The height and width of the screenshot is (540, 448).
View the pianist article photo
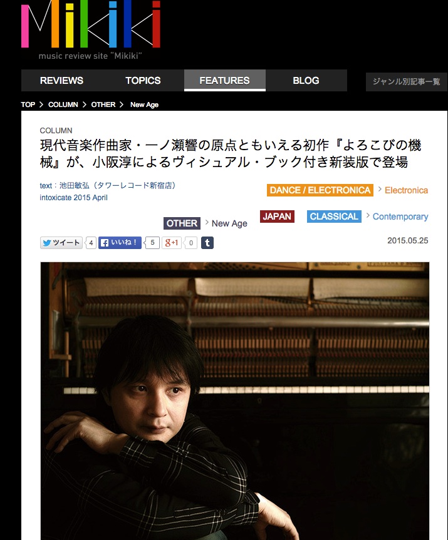pyautogui.click(x=235, y=401)
